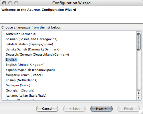Minimize the Configuration Wizard window
Viewport: 143px width, 114px height.
click(x=10, y=3)
